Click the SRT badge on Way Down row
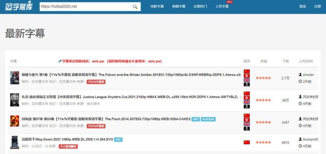 click(118, 140)
